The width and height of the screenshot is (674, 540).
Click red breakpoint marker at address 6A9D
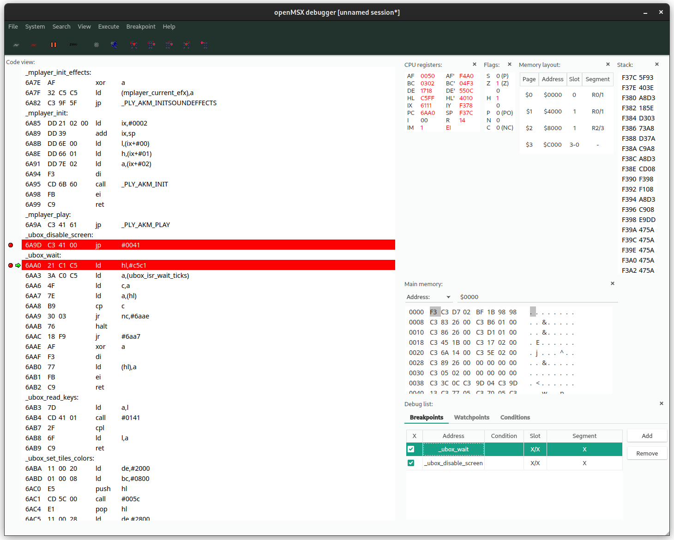click(x=11, y=245)
